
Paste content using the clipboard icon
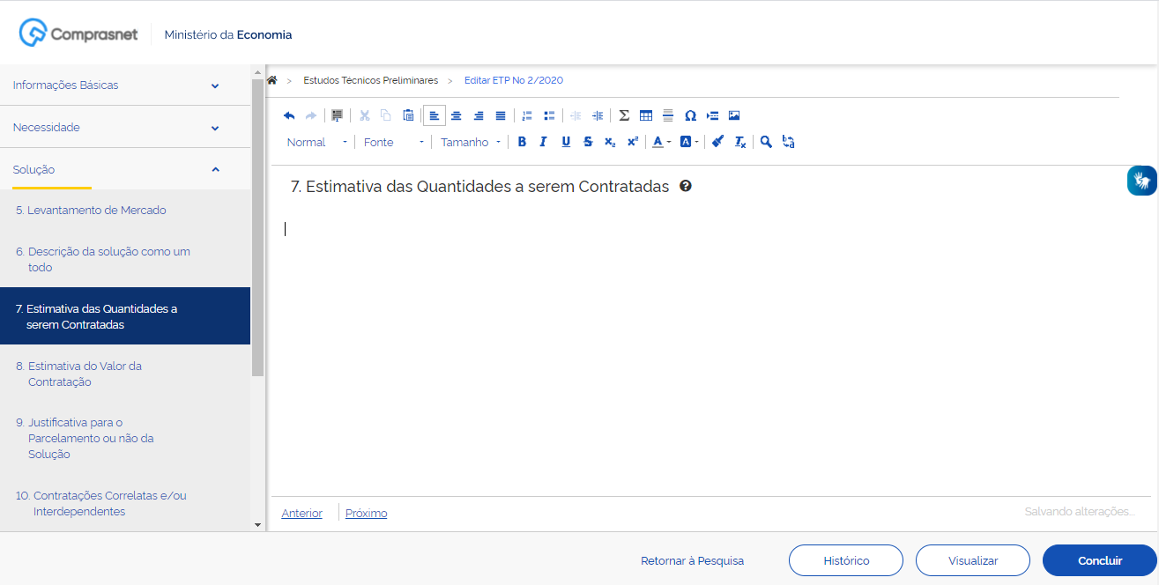(x=407, y=115)
